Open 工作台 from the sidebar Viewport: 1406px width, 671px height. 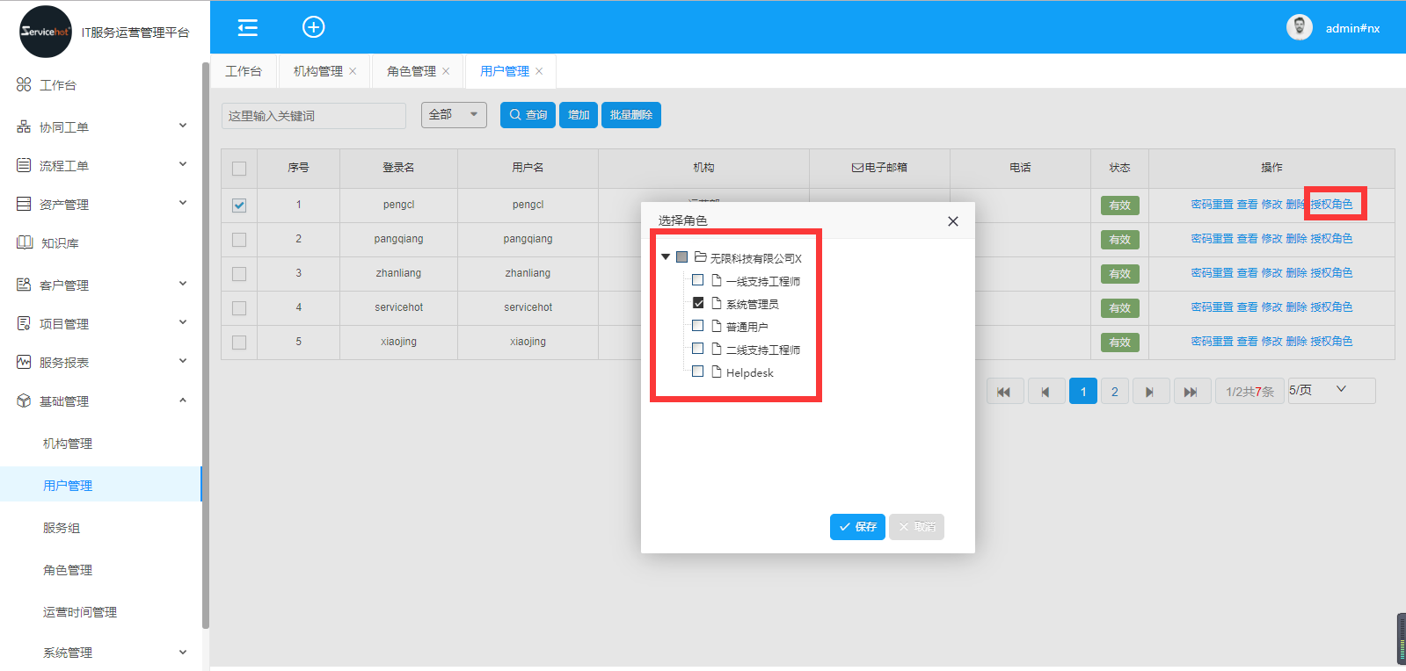[58, 85]
